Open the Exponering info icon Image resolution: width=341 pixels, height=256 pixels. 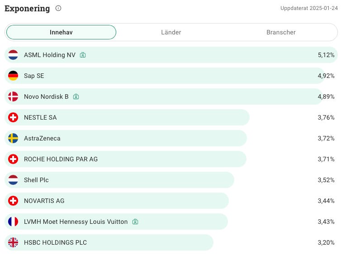(58, 8)
